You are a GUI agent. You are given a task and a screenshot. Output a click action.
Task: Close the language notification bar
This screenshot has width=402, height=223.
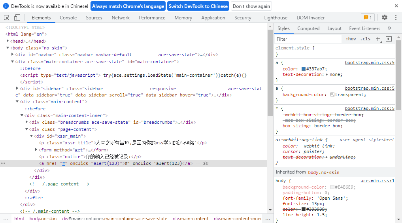click(396, 6)
